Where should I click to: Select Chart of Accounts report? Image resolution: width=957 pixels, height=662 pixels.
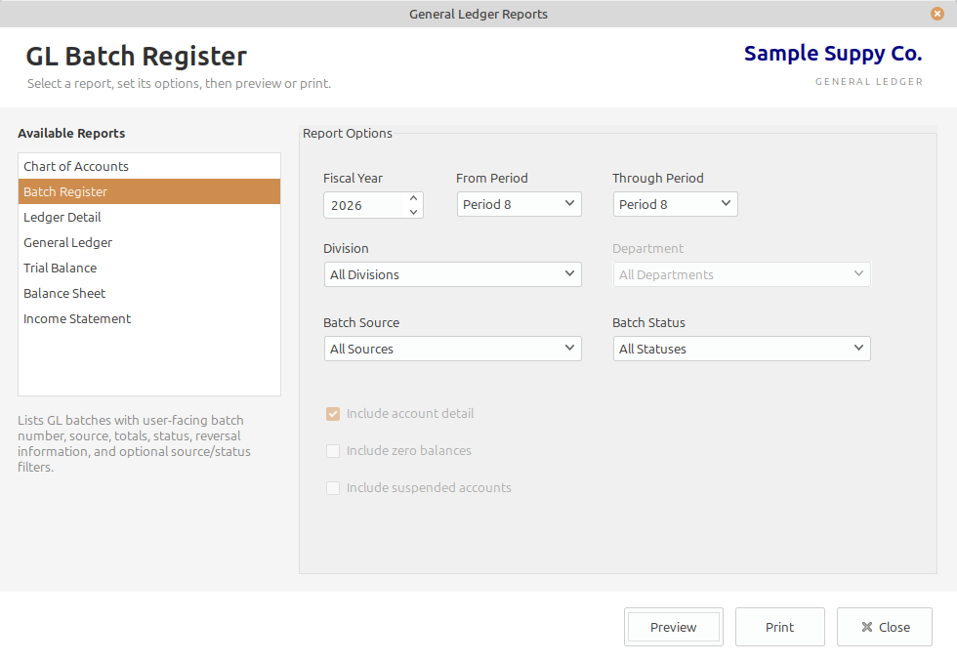coord(148,166)
